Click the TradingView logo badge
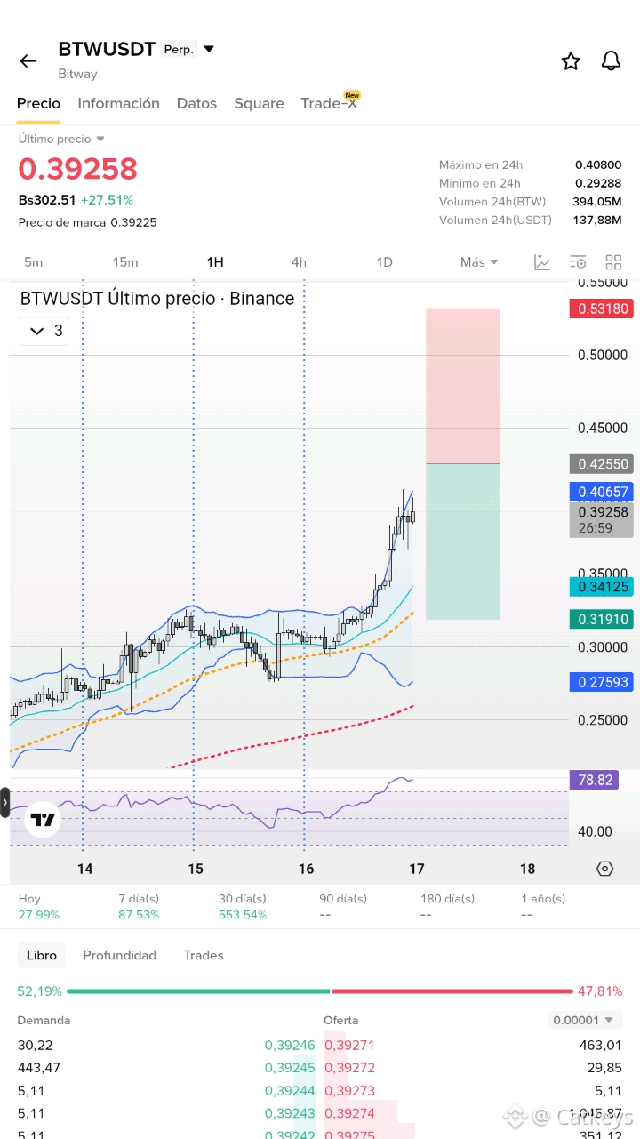The image size is (640, 1139). (42, 820)
